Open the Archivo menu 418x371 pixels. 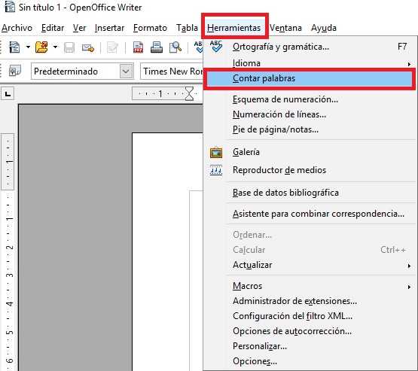17,28
